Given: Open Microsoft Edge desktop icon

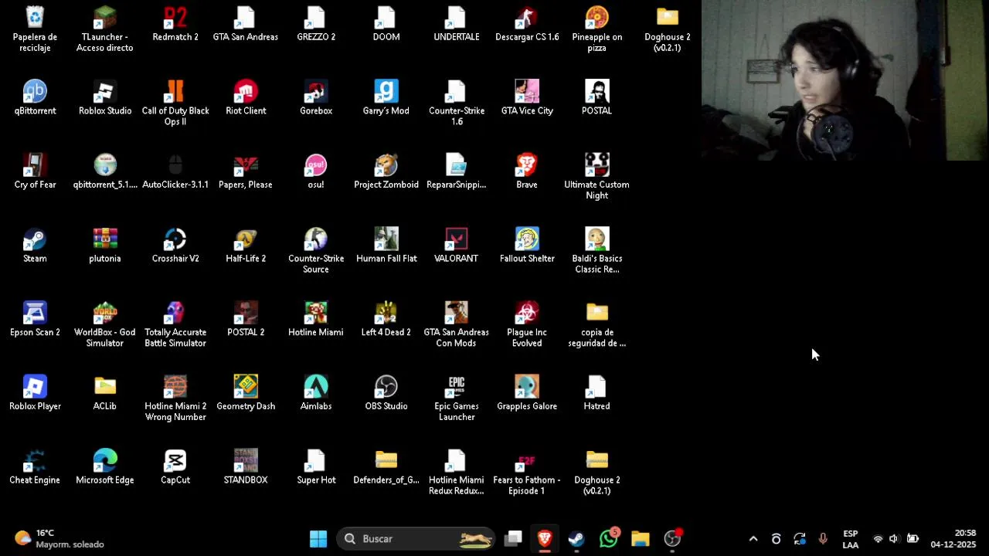Looking at the screenshot, I should [x=105, y=467].
